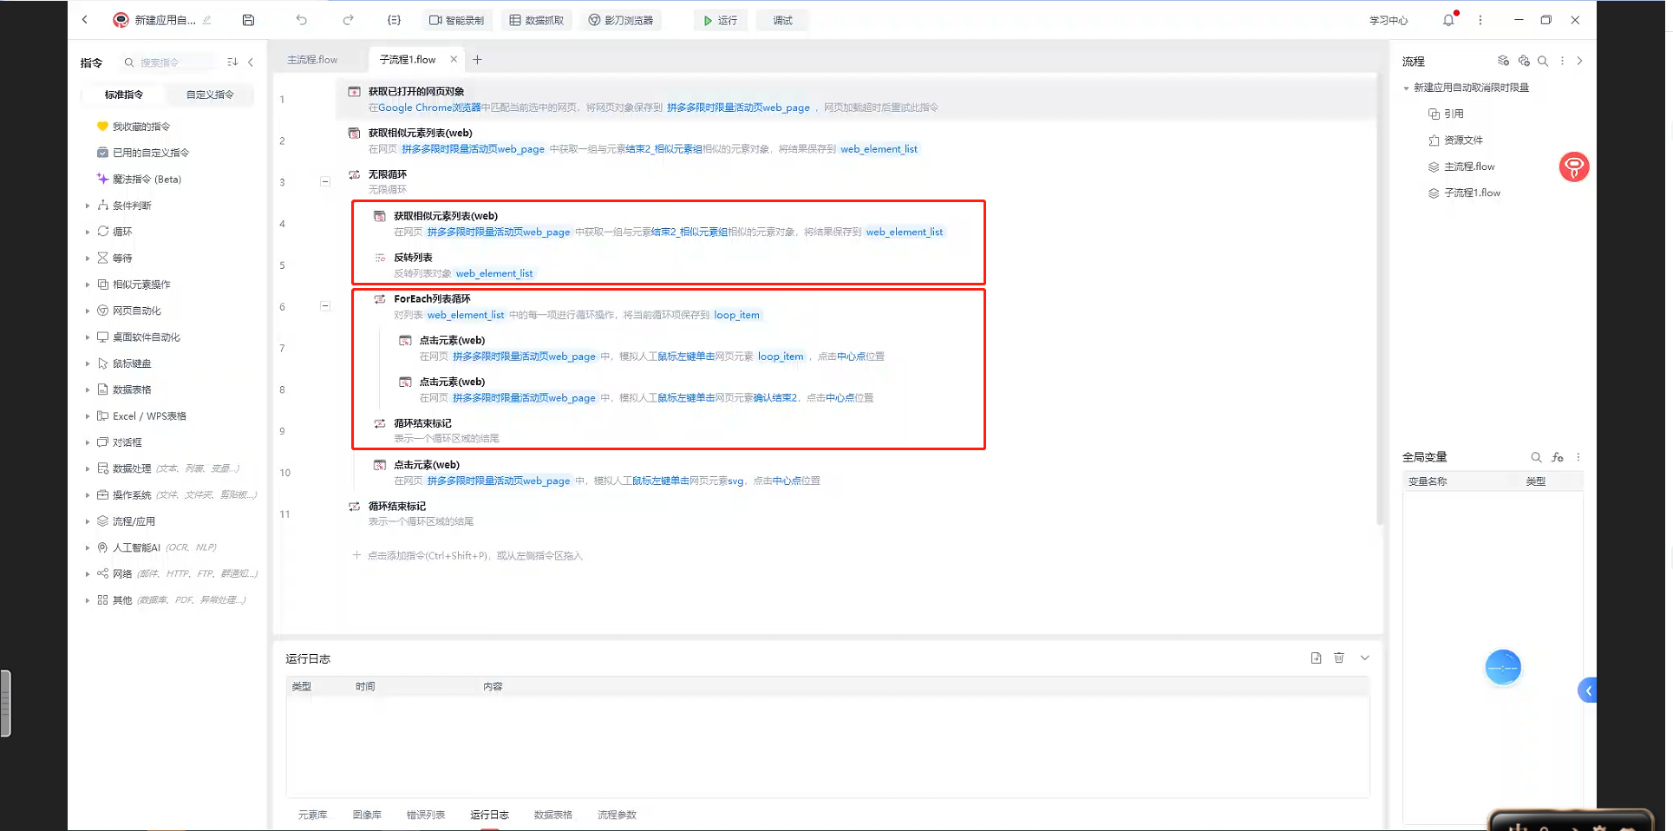
Task: Open the notification bell
Action: [x=1448, y=20]
